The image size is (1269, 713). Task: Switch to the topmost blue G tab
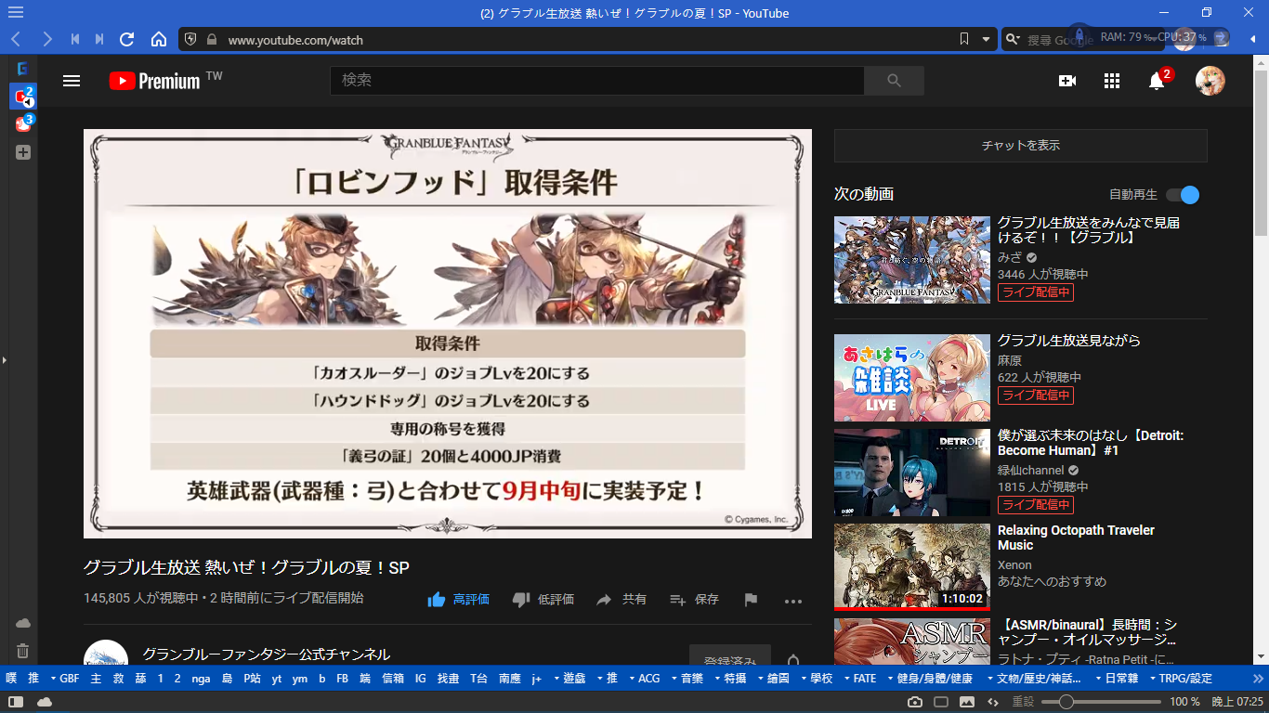coord(23,68)
